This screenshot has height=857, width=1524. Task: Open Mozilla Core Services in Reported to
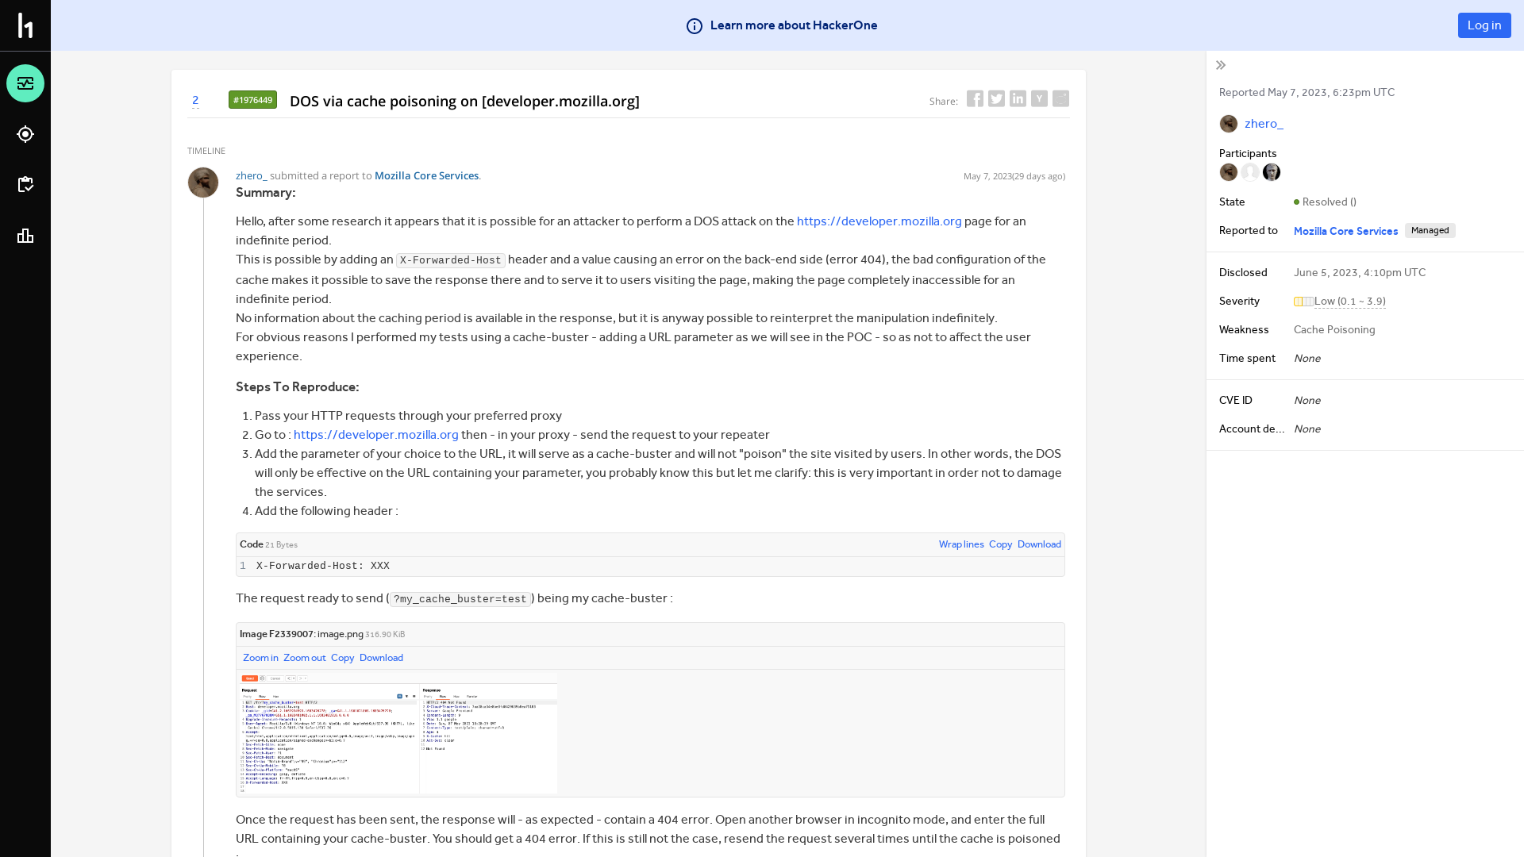click(1345, 231)
